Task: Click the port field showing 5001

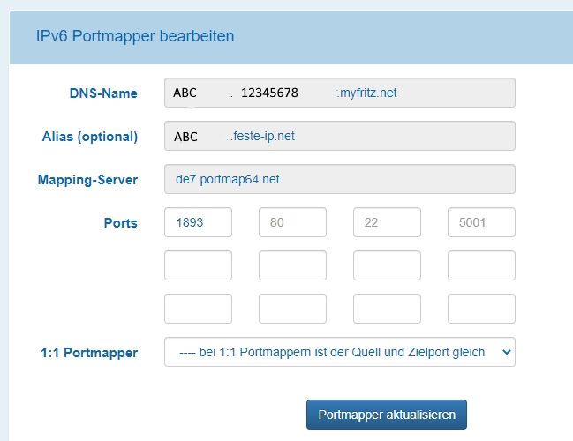Action: pyautogui.click(x=481, y=222)
